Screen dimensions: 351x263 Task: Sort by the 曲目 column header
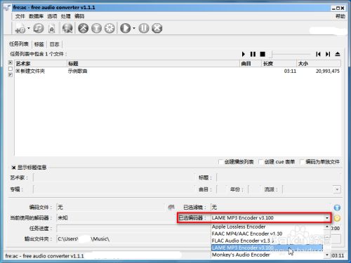tap(251, 63)
